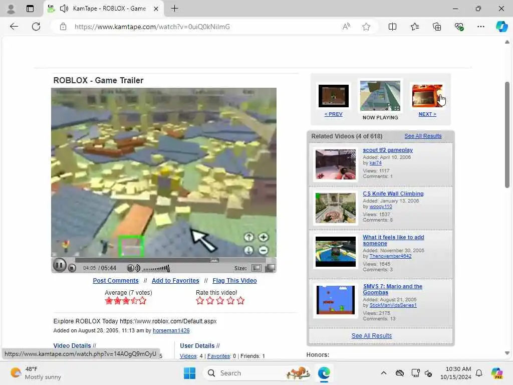Open the browser profile icon
Screen dimensions: 513x385
point(11,9)
